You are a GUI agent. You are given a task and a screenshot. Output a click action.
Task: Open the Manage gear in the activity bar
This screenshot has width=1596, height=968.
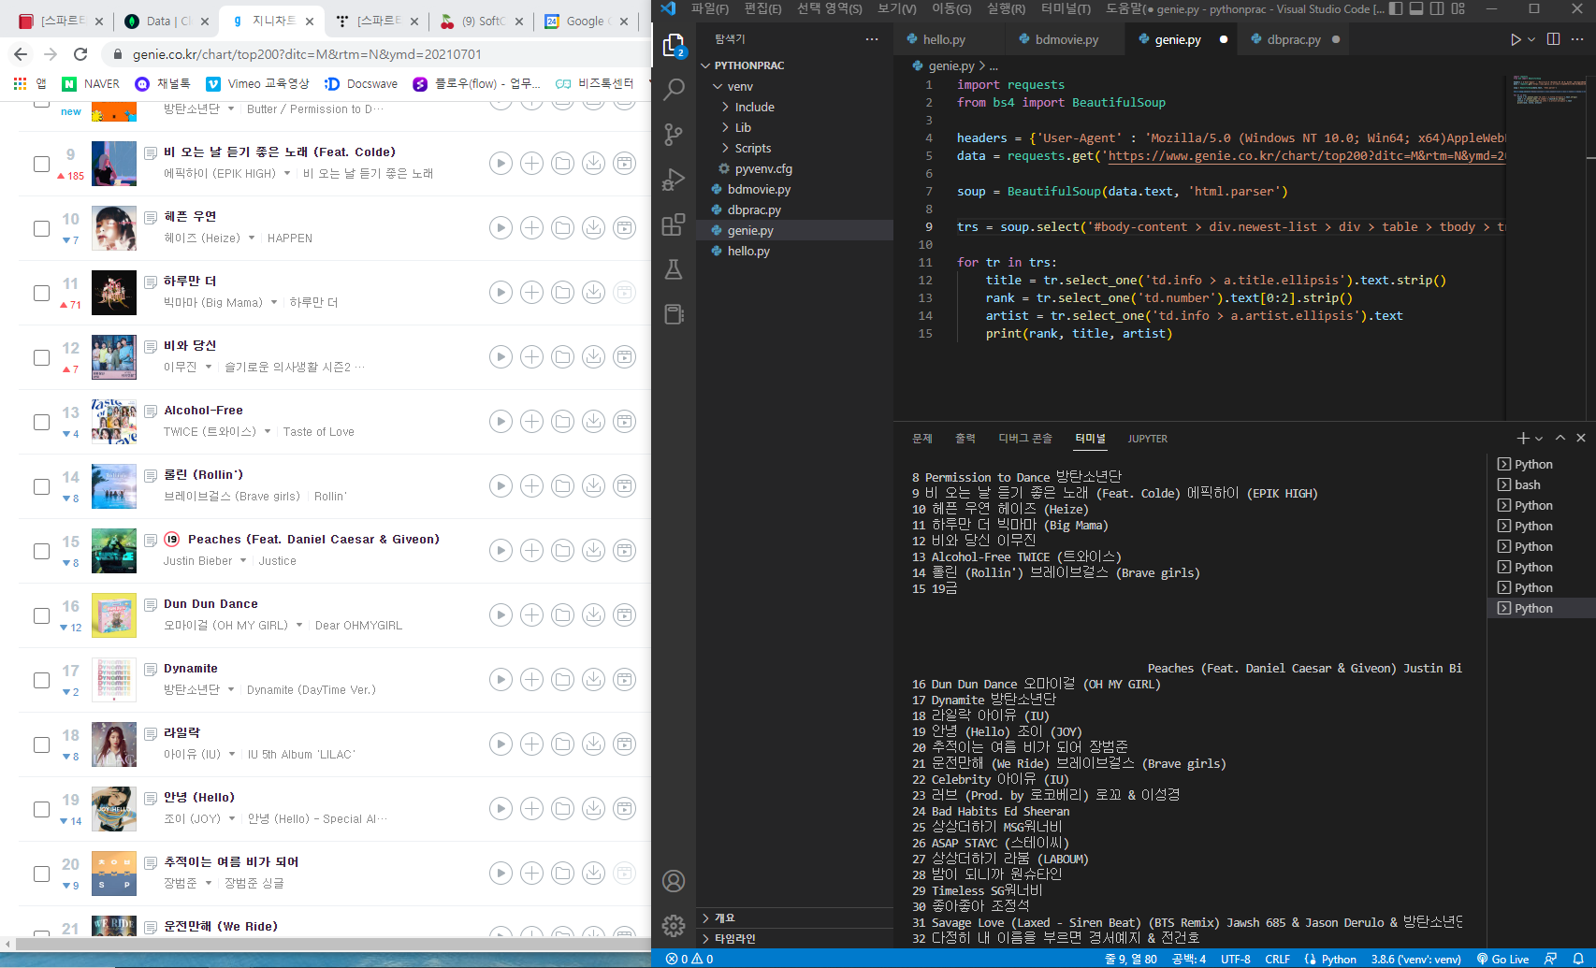coord(674,926)
